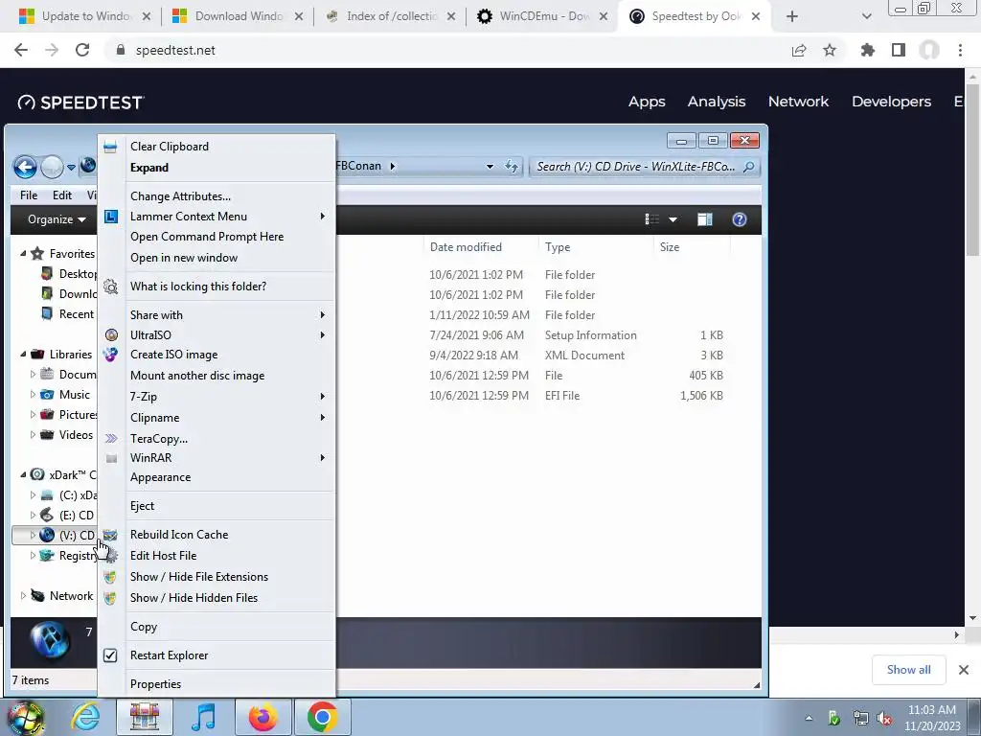Open Chrome three-dot menu
This screenshot has height=736, width=981.
[960, 50]
